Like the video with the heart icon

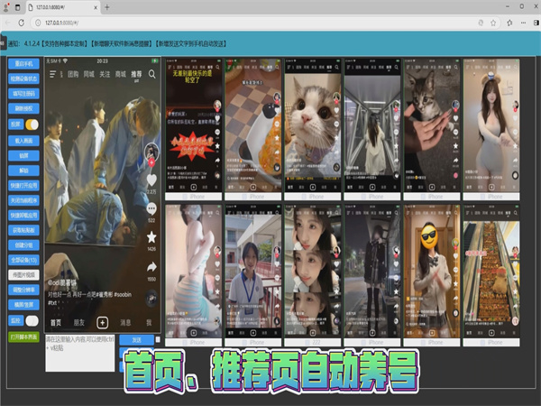tap(151, 180)
